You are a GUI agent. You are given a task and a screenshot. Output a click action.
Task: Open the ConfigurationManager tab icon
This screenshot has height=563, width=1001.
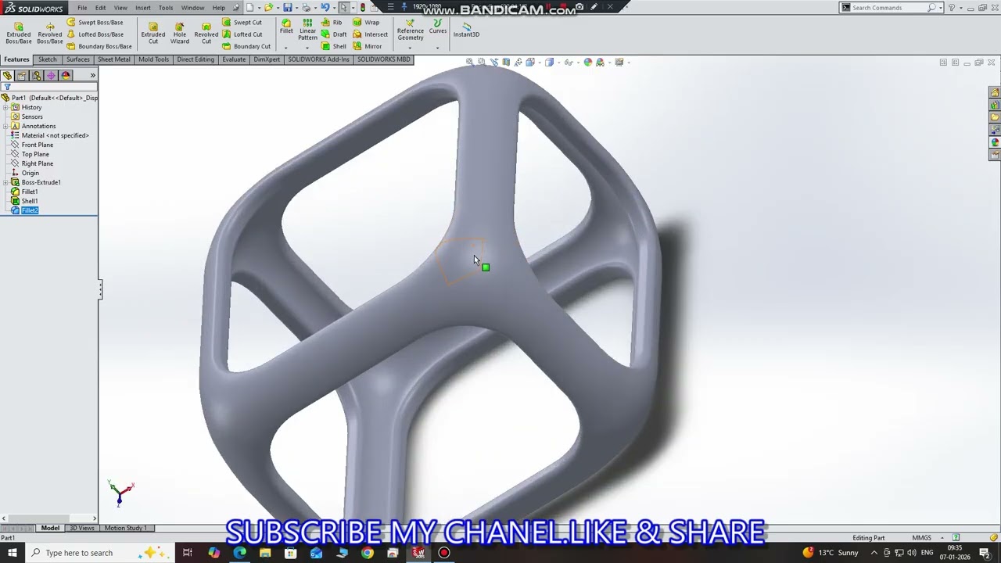click(36, 76)
